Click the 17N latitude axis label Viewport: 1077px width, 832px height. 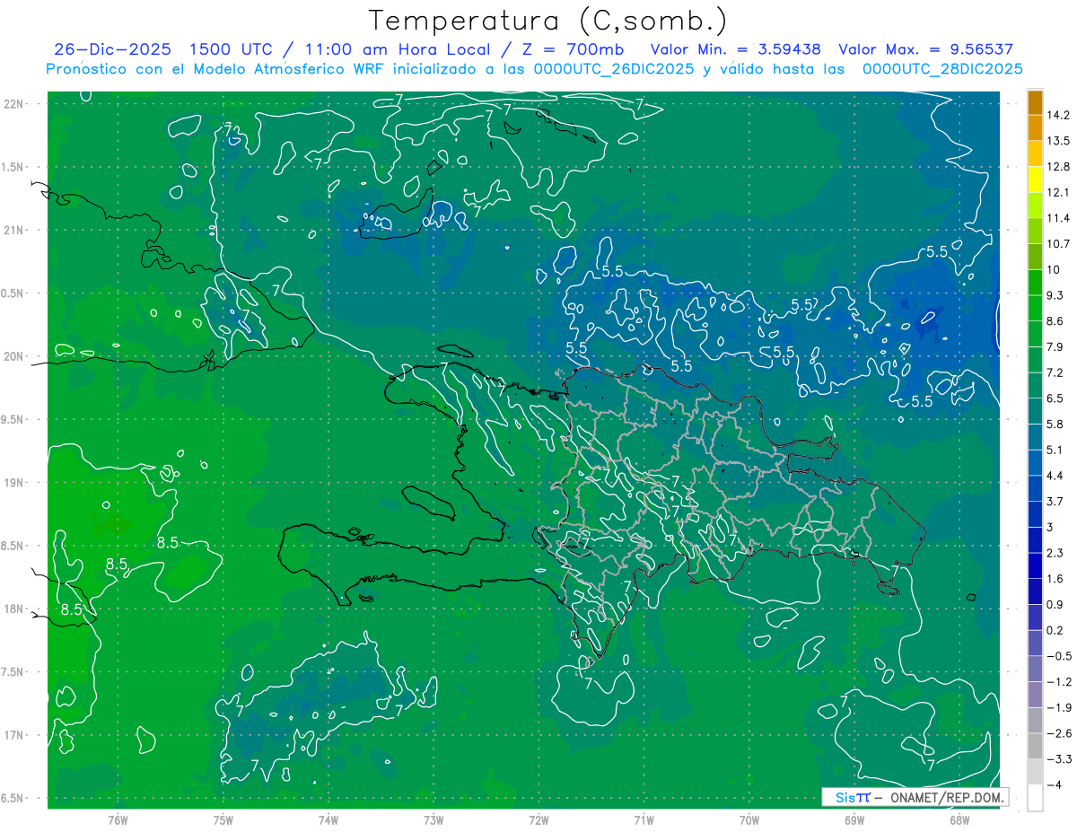[x=13, y=736]
